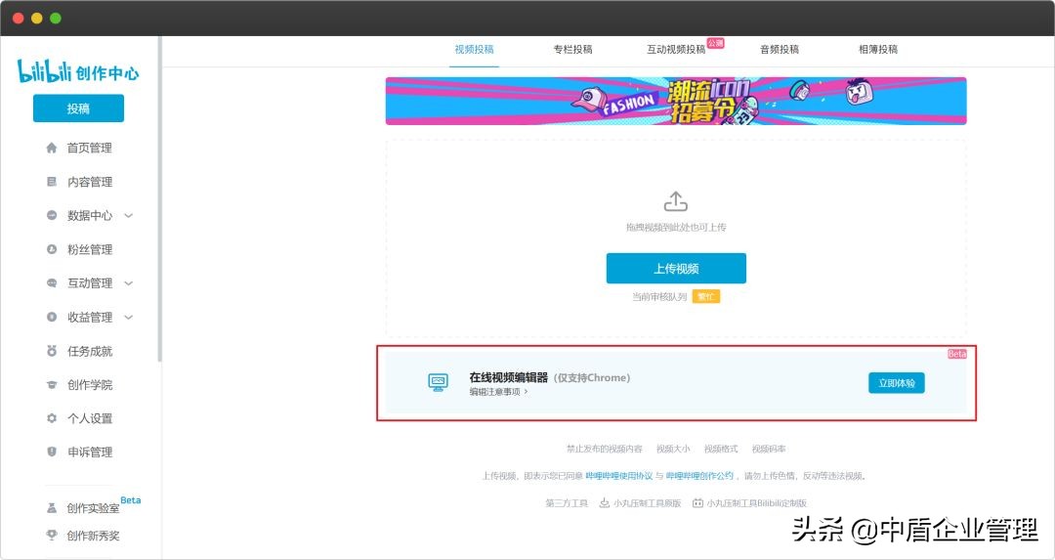
Task: Click the flask icon beside 创作实验室
Action: tap(52, 508)
